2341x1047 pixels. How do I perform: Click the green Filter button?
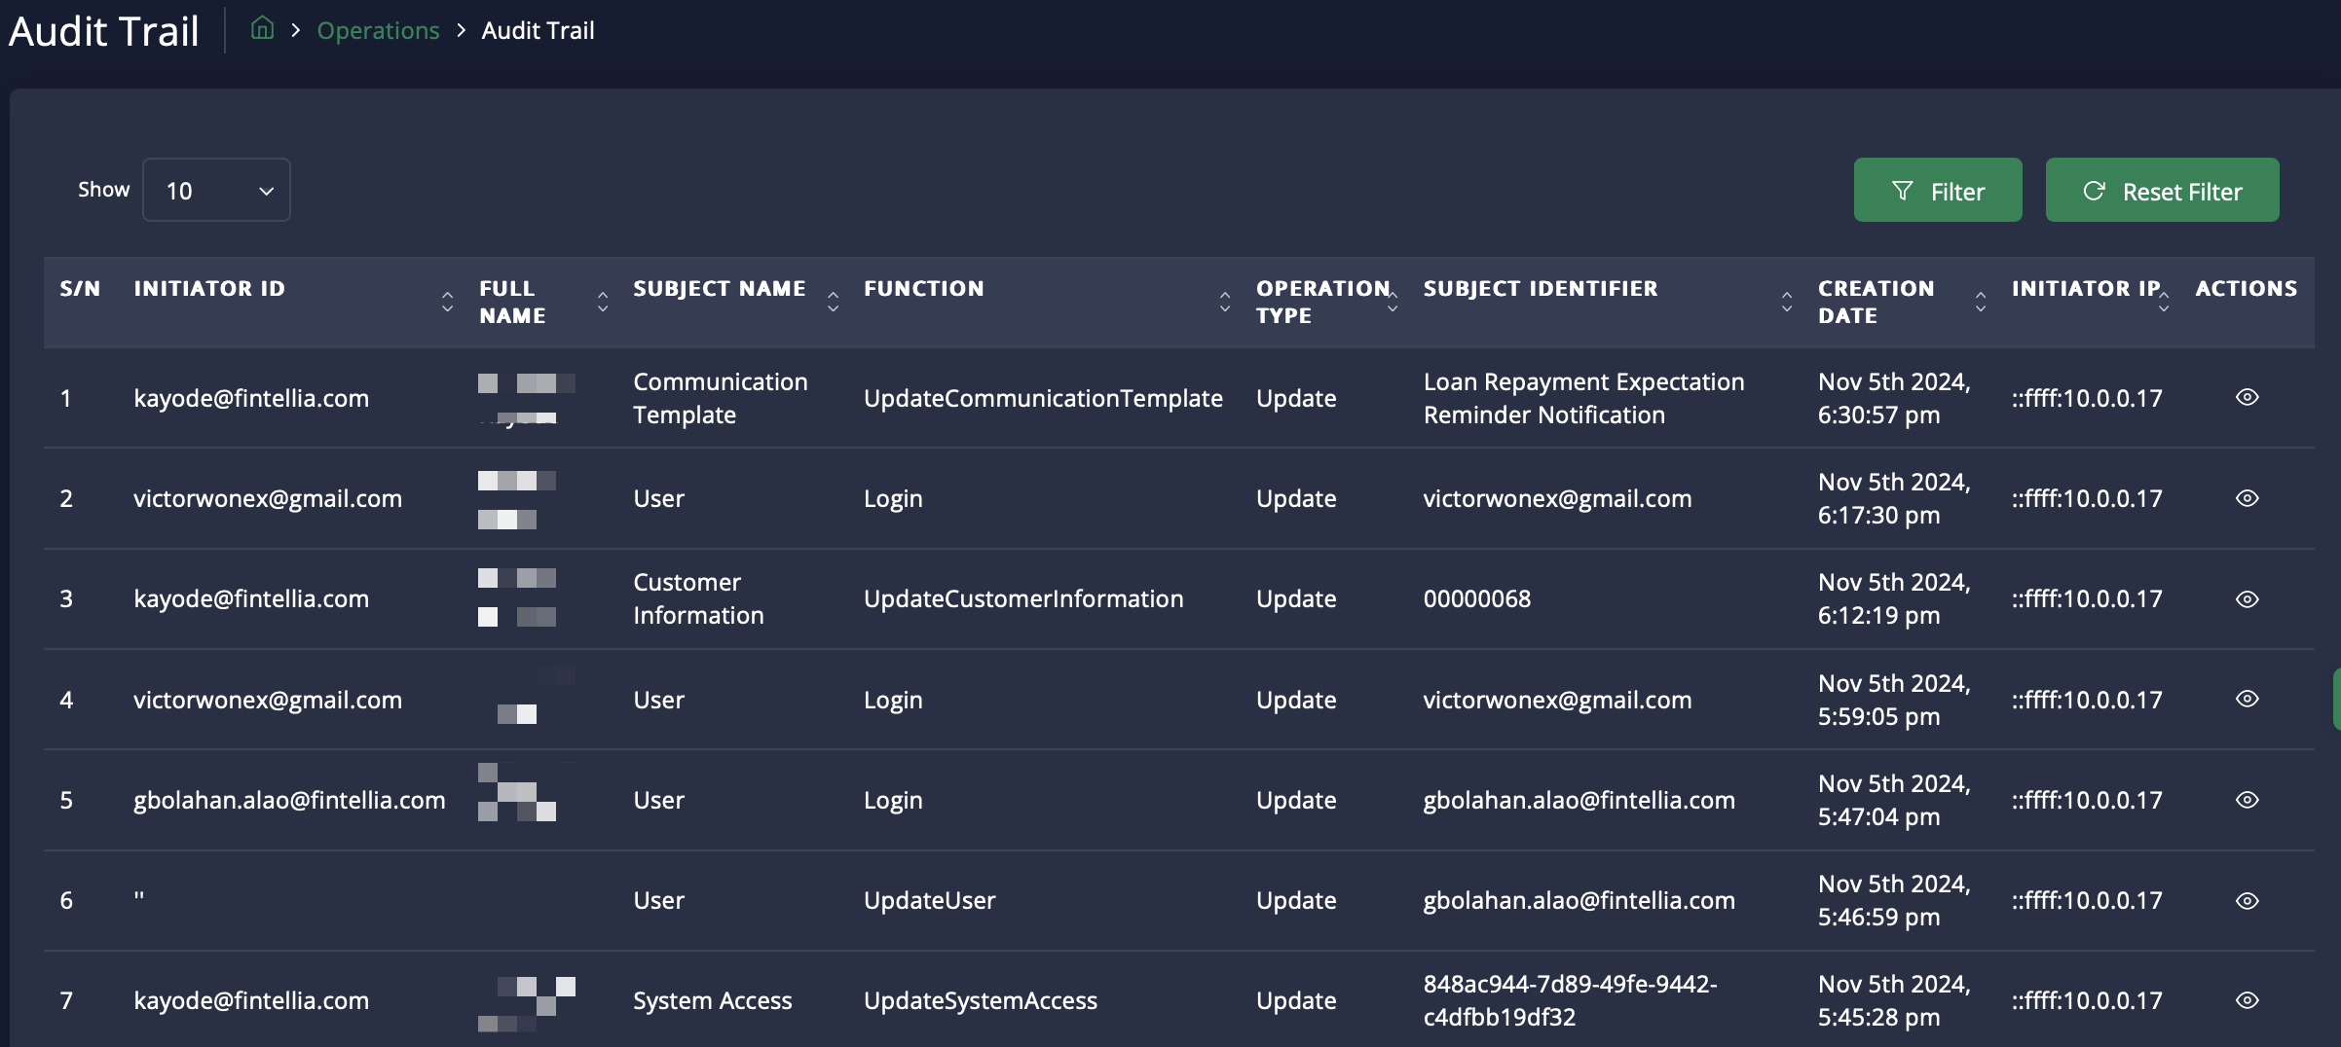tap(1937, 191)
